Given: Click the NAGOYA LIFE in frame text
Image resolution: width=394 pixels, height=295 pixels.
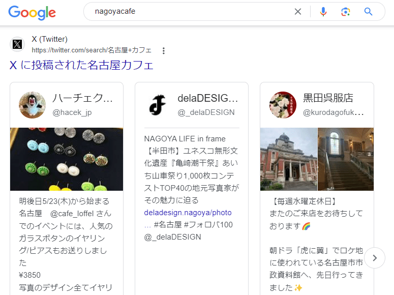Looking at the screenshot, I should tap(185, 138).
